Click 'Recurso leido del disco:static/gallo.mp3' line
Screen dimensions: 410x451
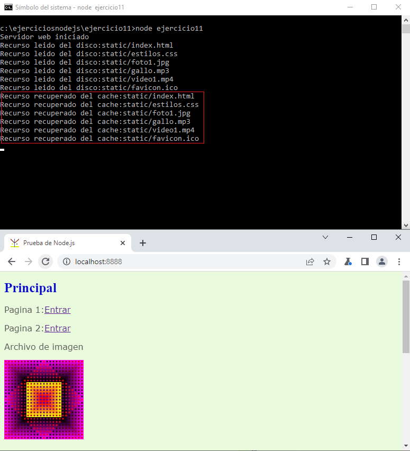[x=85, y=71]
